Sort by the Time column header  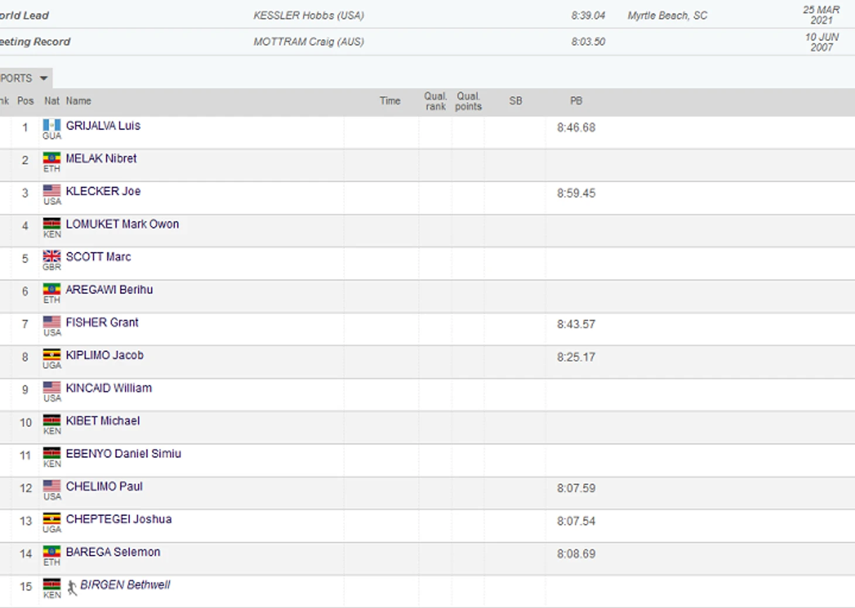click(389, 101)
